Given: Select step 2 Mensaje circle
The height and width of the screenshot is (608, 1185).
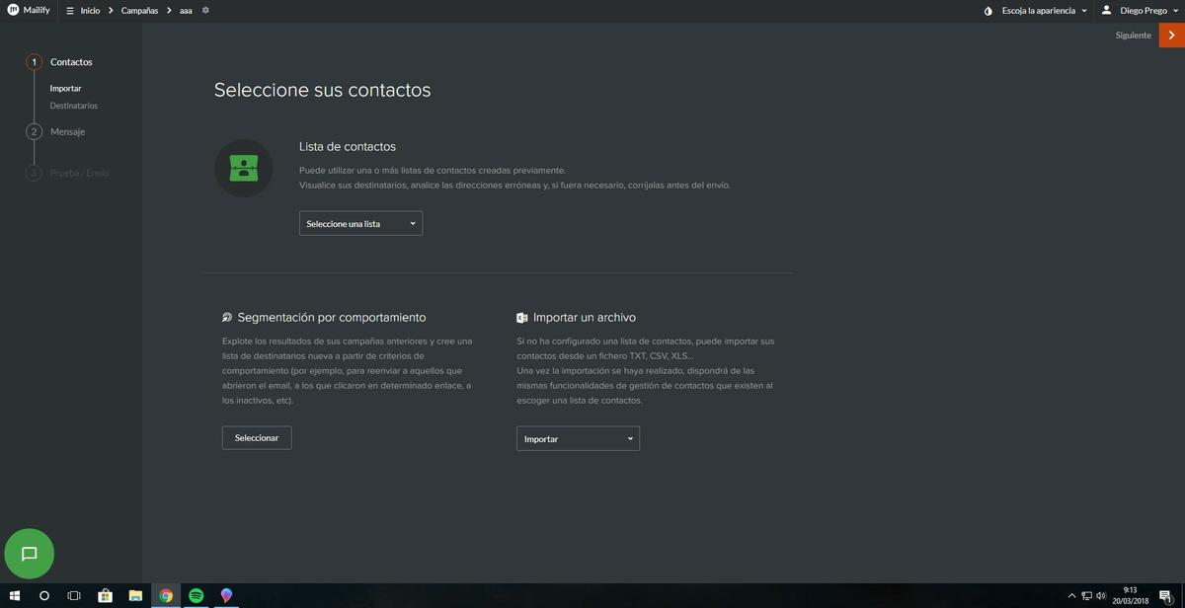Looking at the screenshot, I should 34,131.
